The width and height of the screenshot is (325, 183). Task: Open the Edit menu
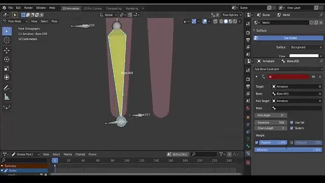coord(18,8)
